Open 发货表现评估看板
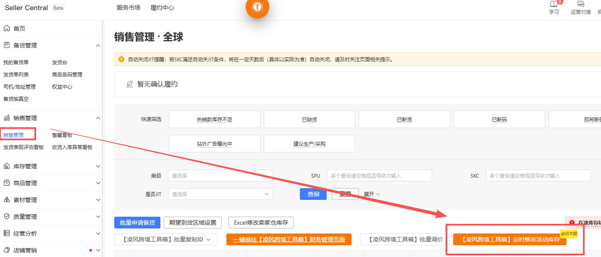The image size is (601, 257). pos(24,147)
